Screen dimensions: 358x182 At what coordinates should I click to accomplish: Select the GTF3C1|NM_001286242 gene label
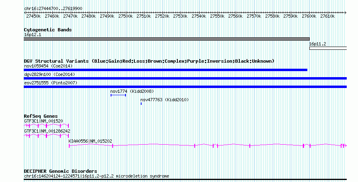click(47, 131)
